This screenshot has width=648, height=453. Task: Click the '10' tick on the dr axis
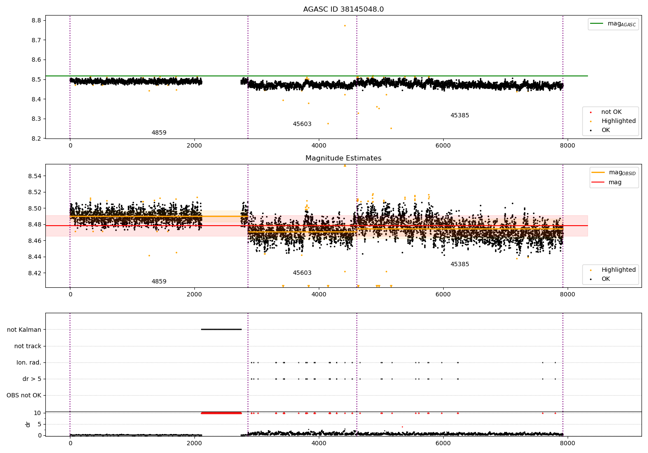click(38, 413)
